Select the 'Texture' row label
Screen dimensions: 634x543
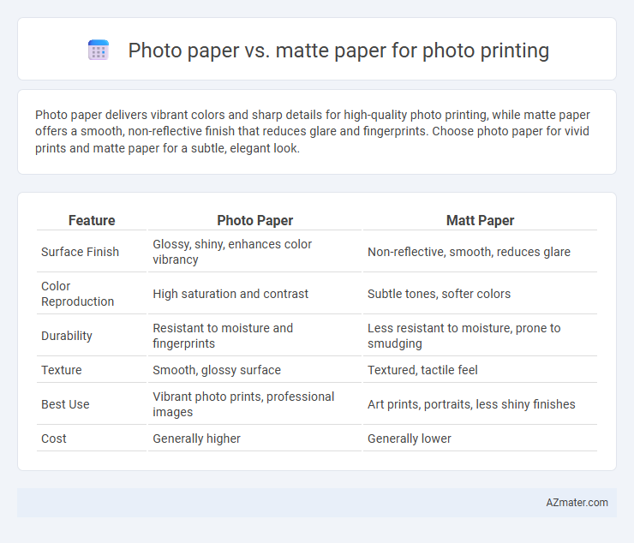coord(62,370)
